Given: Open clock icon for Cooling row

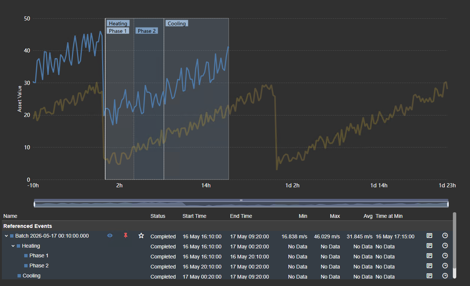Looking at the screenshot, I should (445, 276).
